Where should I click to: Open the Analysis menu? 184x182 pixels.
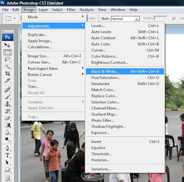click(86, 10)
